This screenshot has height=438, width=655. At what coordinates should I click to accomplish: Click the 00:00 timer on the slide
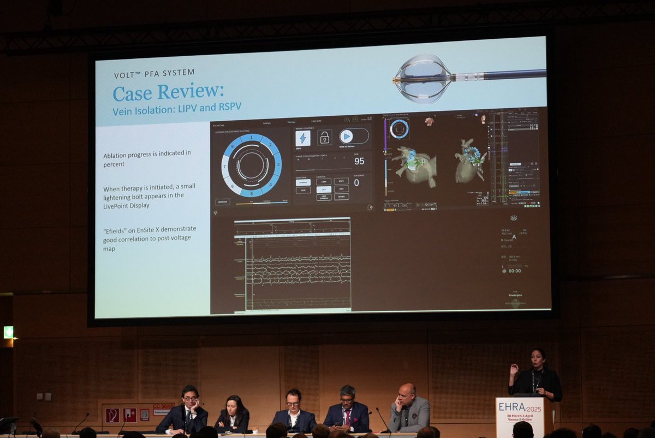515,271
